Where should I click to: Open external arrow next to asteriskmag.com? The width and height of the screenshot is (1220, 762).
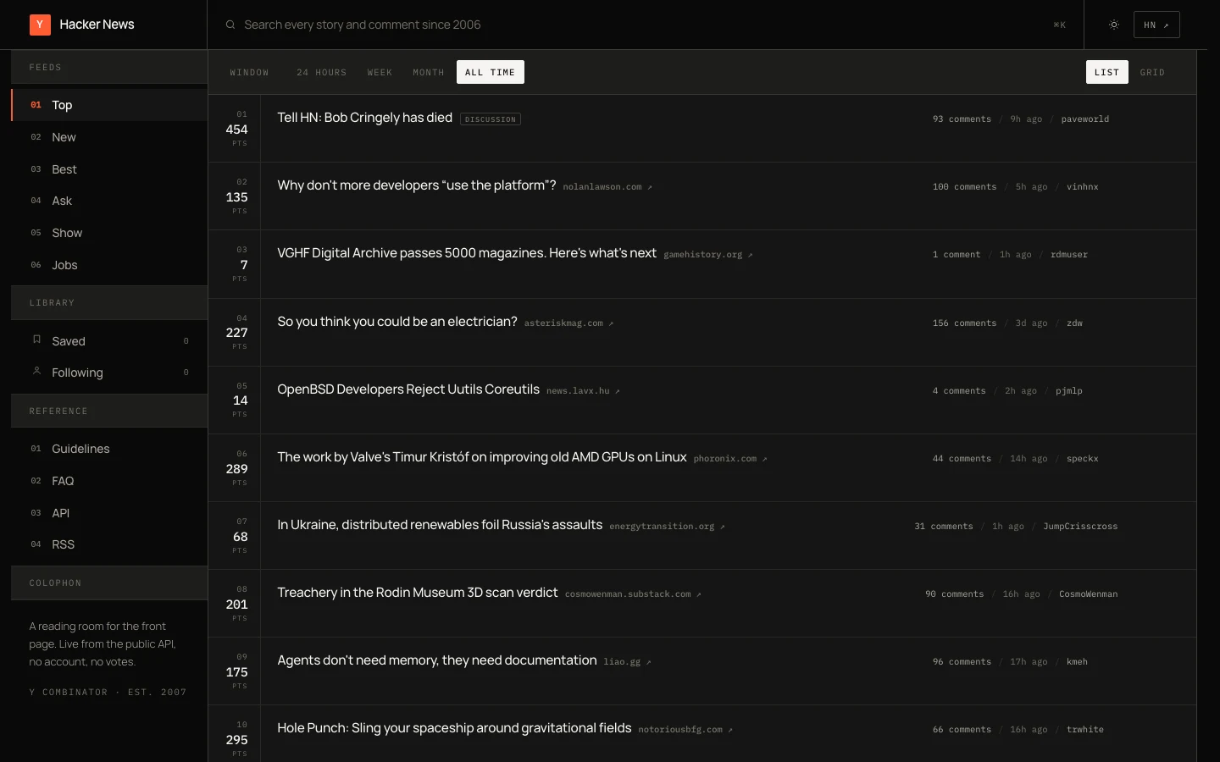pos(611,323)
